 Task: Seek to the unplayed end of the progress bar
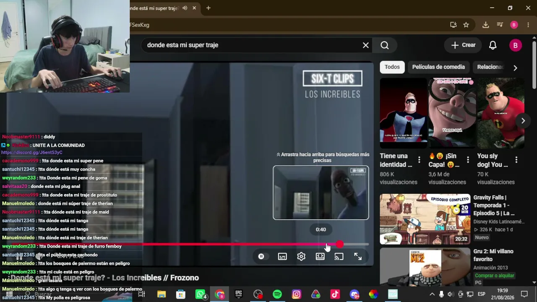coord(356,244)
